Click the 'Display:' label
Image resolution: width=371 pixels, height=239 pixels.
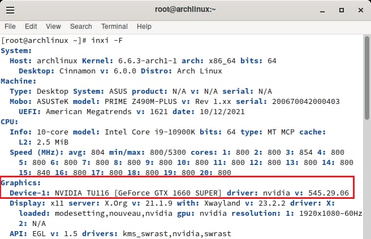(28, 203)
